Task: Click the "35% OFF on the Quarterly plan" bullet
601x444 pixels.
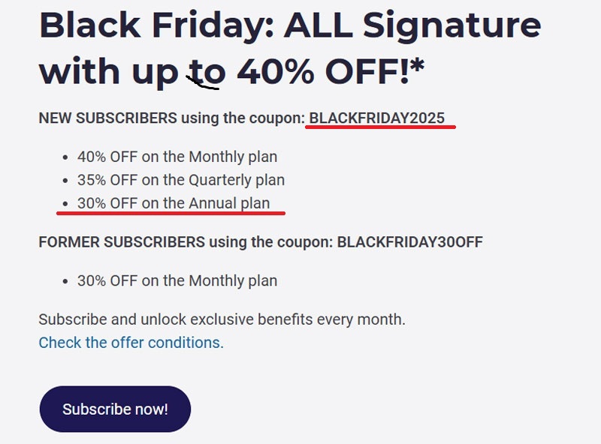Action: (180, 180)
